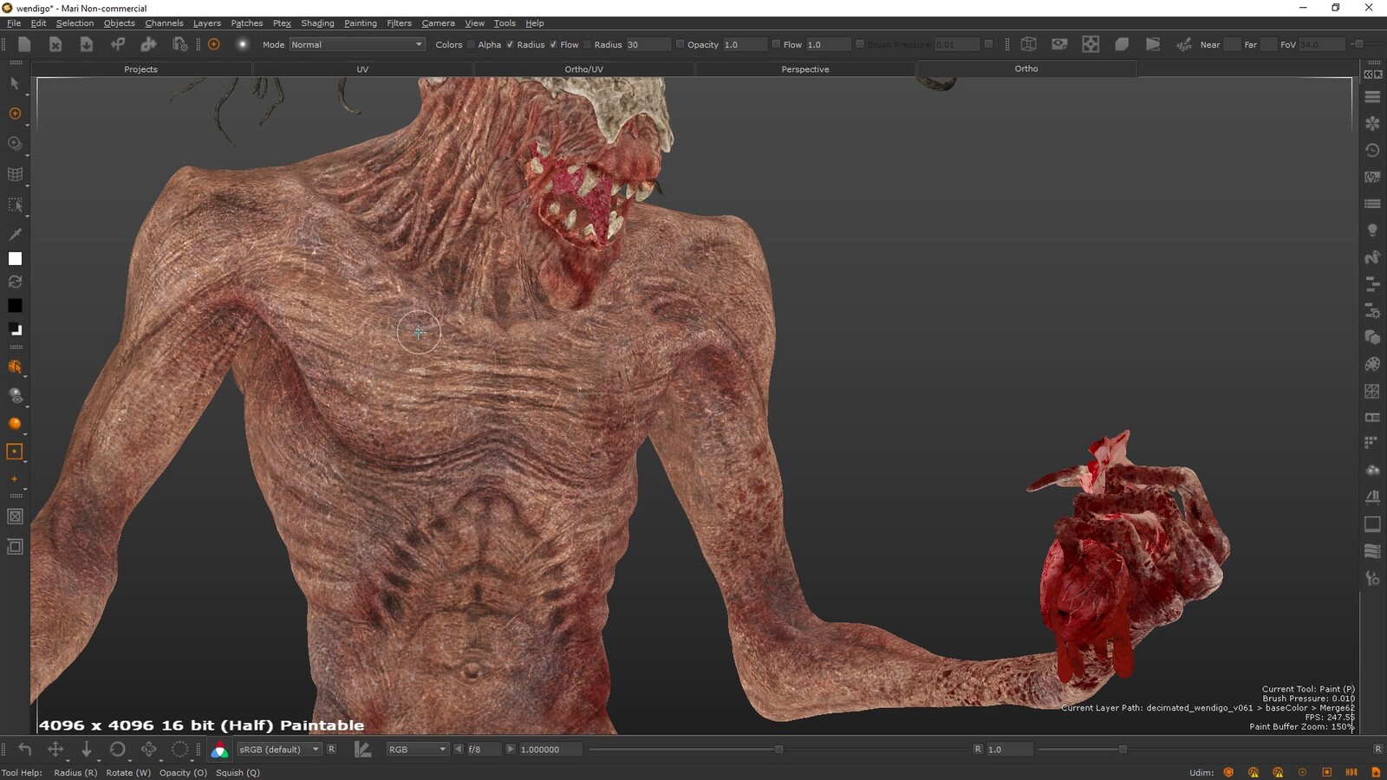Reset to default black and white colors
This screenshot has width=1387, height=780.
pyautogui.click(x=15, y=328)
